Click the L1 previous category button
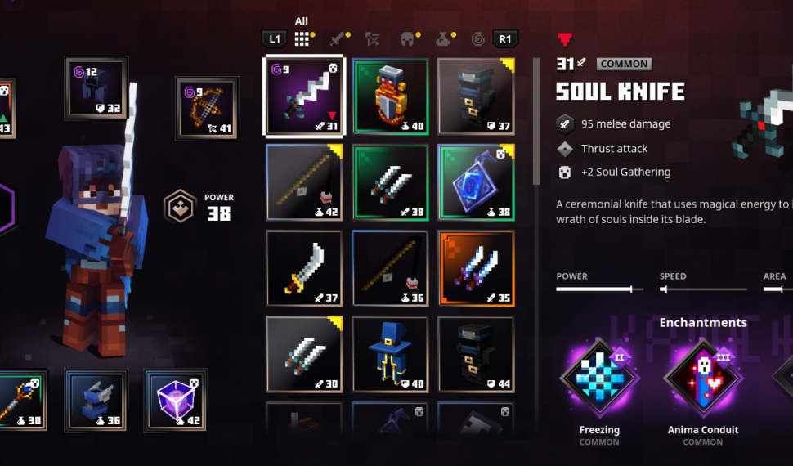This screenshot has width=793, height=466. coord(274,39)
